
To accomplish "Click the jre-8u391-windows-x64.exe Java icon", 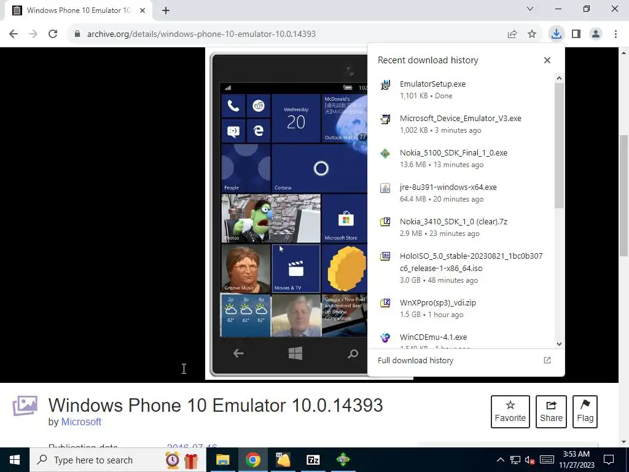I will (385, 188).
